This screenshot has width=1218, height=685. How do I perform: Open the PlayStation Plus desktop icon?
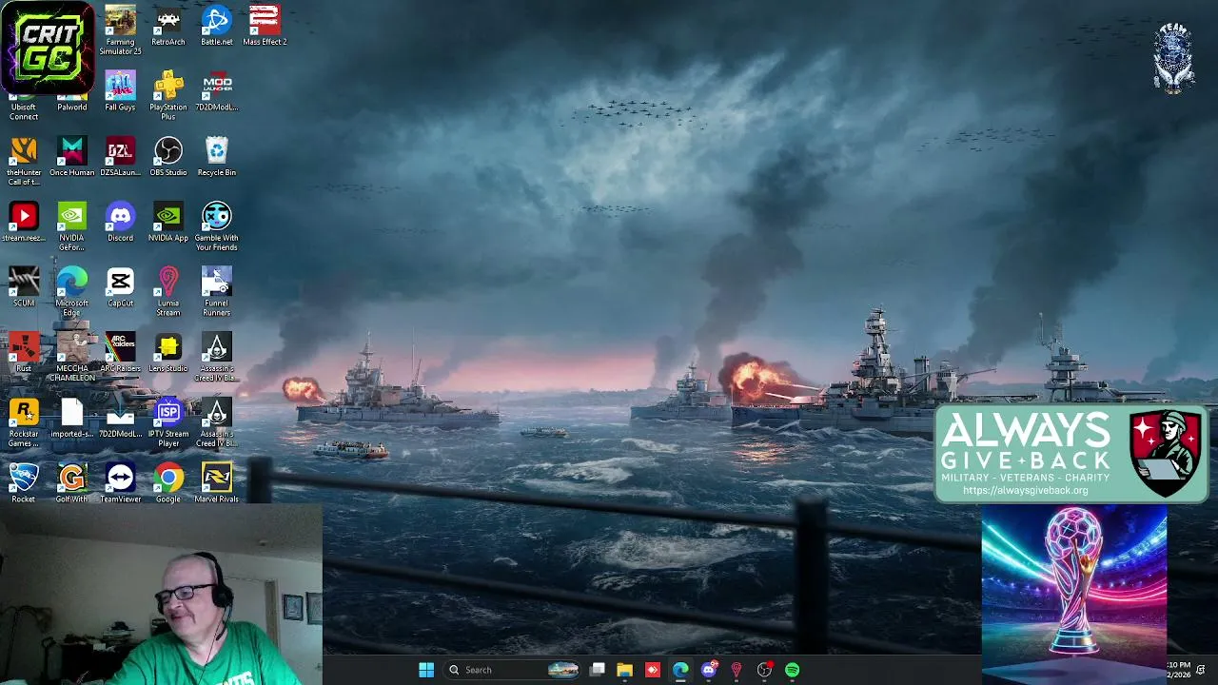(x=168, y=95)
